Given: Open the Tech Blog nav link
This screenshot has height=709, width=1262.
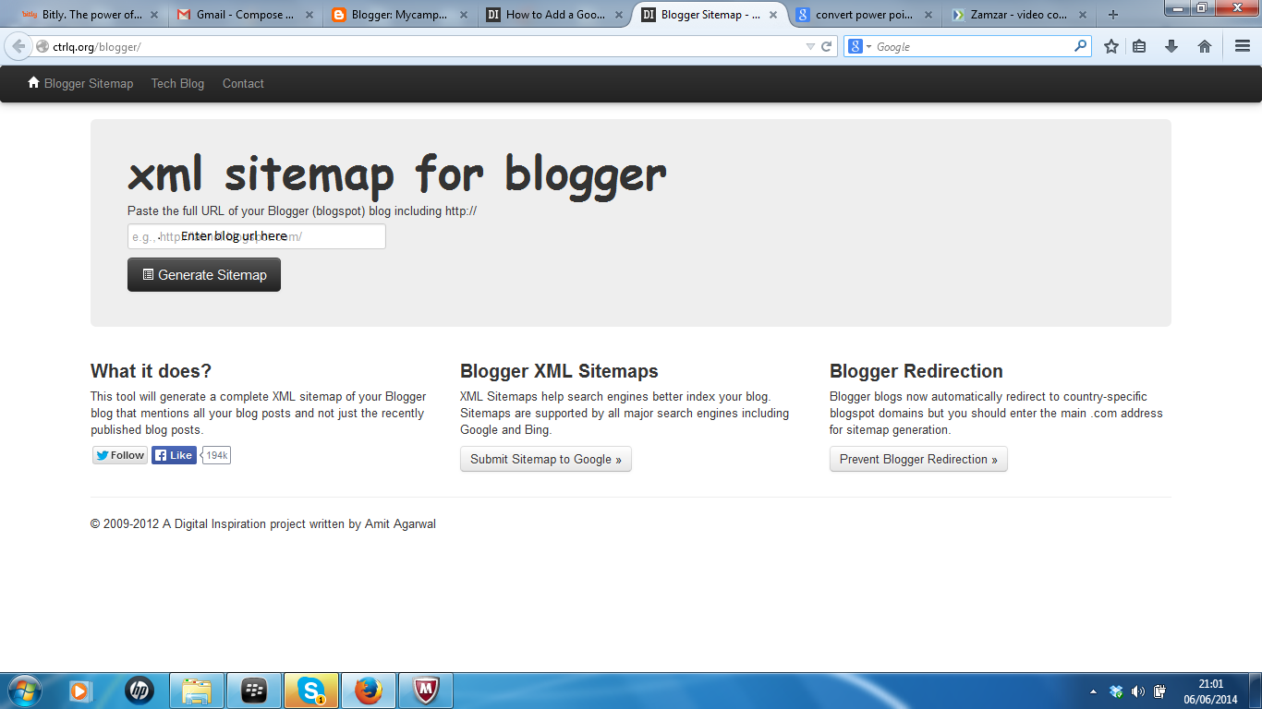Looking at the screenshot, I should click(x=177, y=83).
